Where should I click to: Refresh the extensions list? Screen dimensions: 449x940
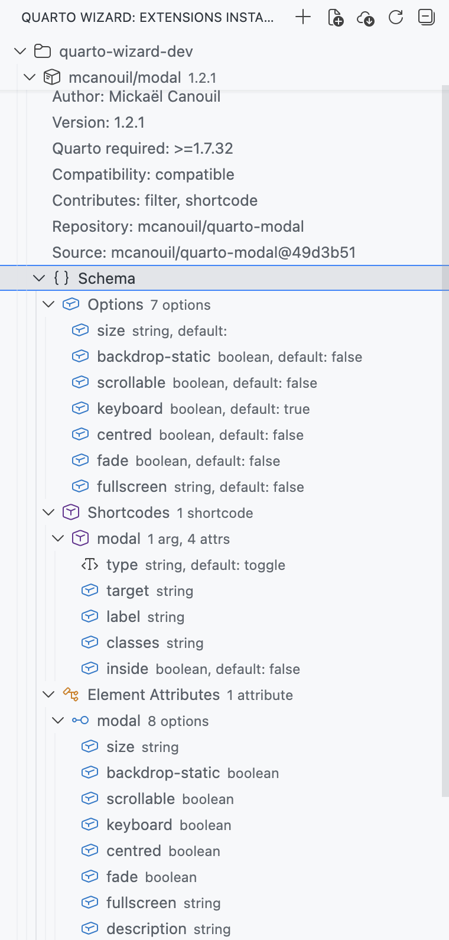point(395,17)
